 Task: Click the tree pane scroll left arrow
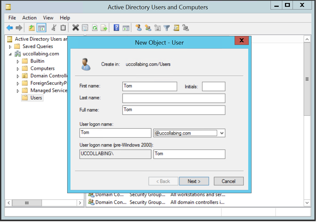9,203
